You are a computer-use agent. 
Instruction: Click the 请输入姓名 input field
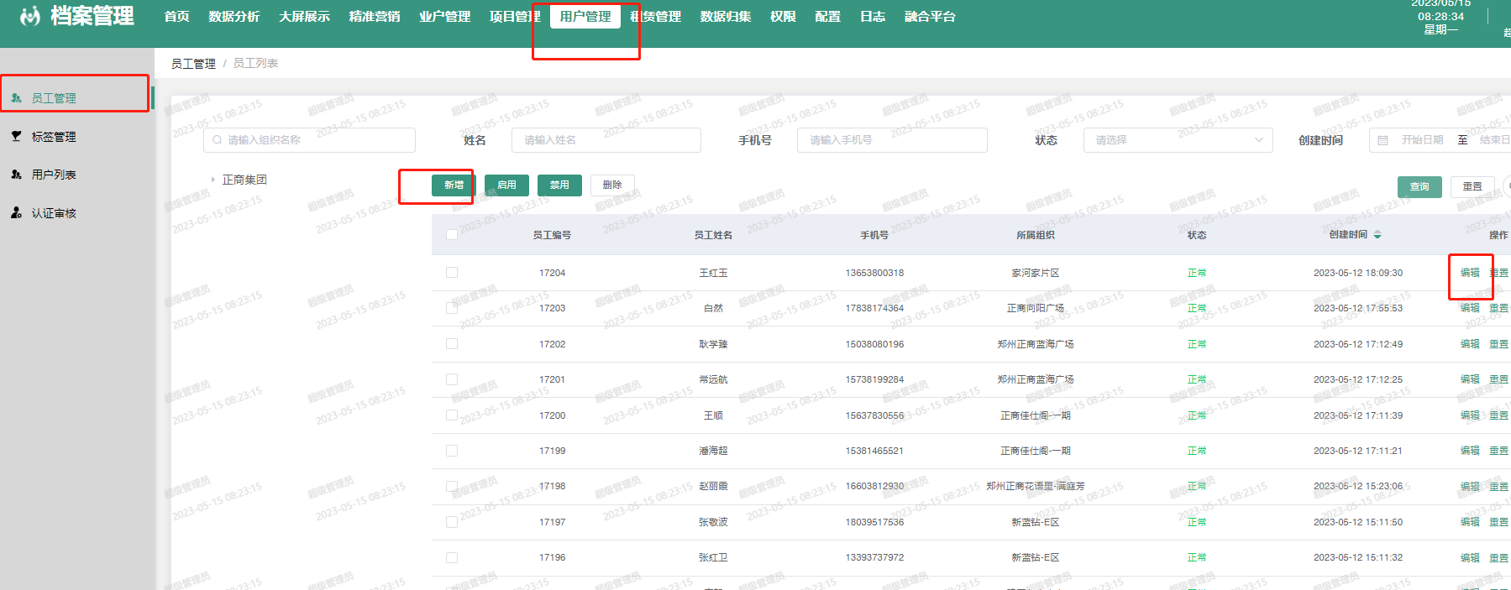606,140
